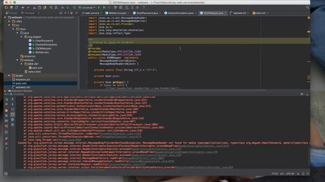Viewport: 325px width, 182px height.
Task: Click the Back navigation arrow in toolbar
Action: (x=62, y=8)
